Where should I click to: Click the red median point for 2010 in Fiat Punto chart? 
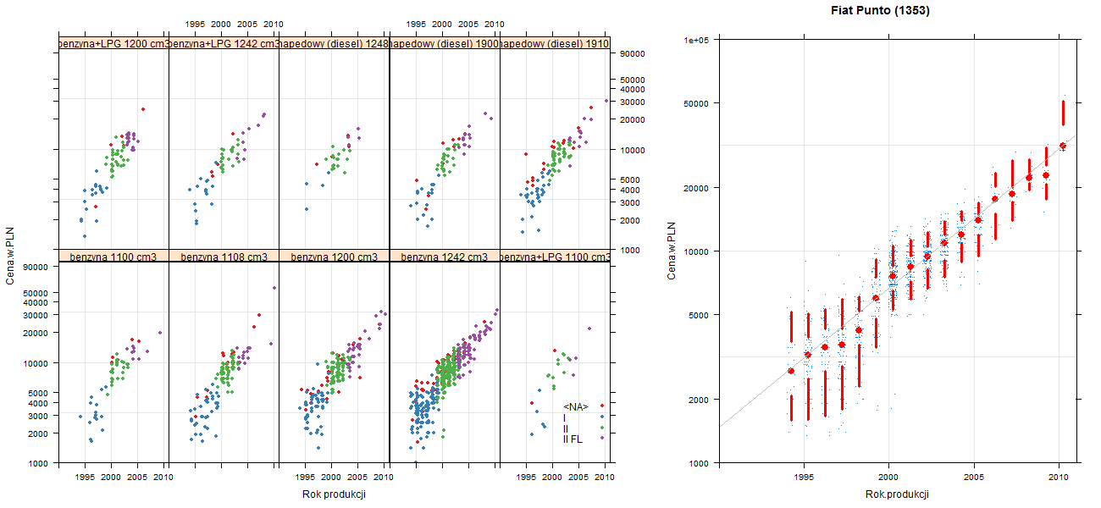[1063, 146]
